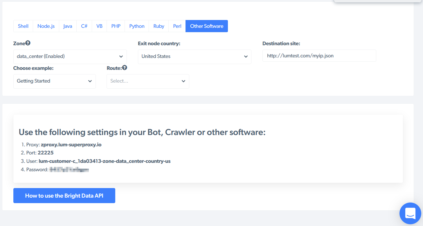Switch to the Ruby tab
Image resolution: width=423 pixels, height=226 pixels.
point(159,26)
